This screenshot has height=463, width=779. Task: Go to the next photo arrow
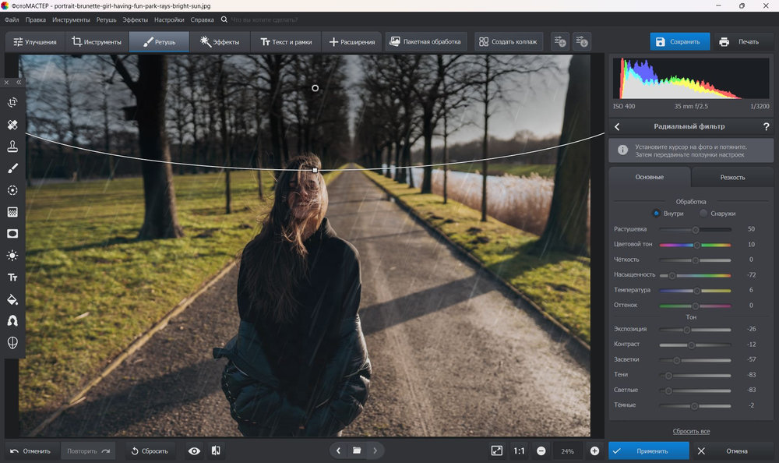[x=375, y=451]
